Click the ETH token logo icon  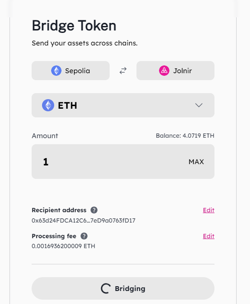click(x=48, y=105)
